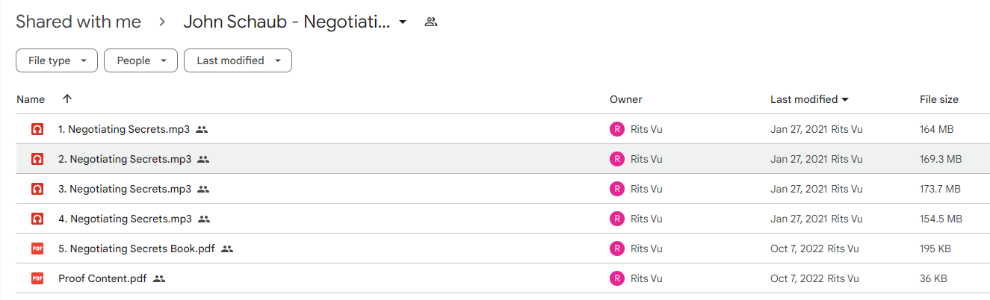Click the audio icon of 1. Negotiating Secrets.mp3
The image size is (990, 300).
(x=37, y=129)
